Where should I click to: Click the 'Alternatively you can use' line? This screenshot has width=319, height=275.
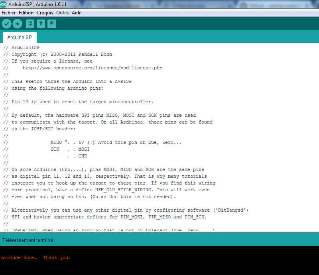pos(126,210)
